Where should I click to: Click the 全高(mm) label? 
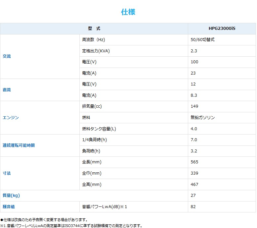92,185
